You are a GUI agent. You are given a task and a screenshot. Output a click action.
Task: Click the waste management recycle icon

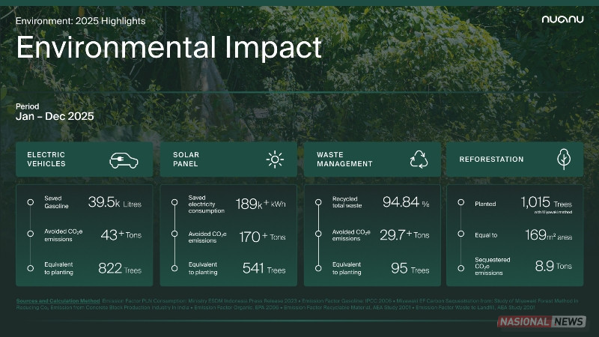pos(418,160)
